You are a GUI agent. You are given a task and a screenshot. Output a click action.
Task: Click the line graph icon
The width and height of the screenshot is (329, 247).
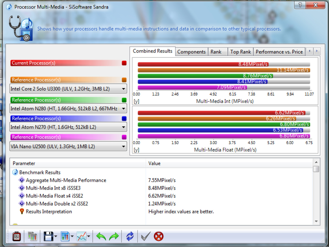pyautogui.click(x=81, y=237)
